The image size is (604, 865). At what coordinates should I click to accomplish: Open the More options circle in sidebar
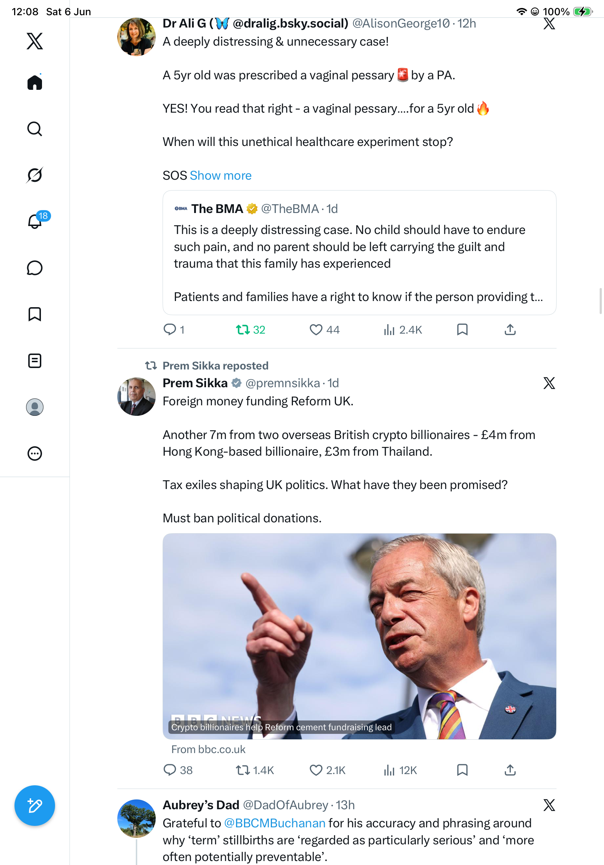[35, 454]
